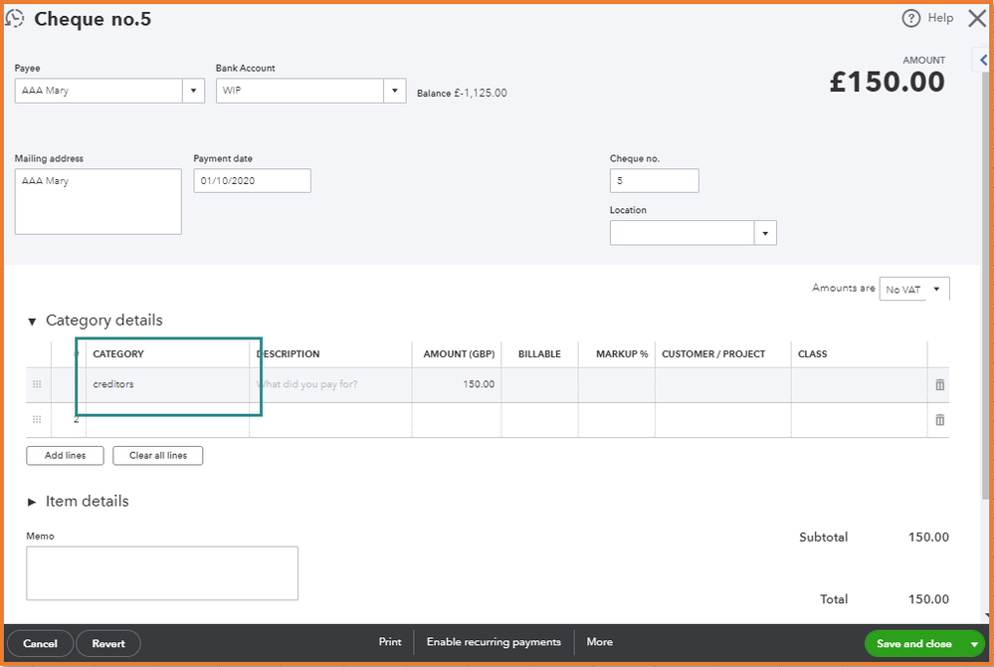Expand the Item details section

click(x=33, y=502)
